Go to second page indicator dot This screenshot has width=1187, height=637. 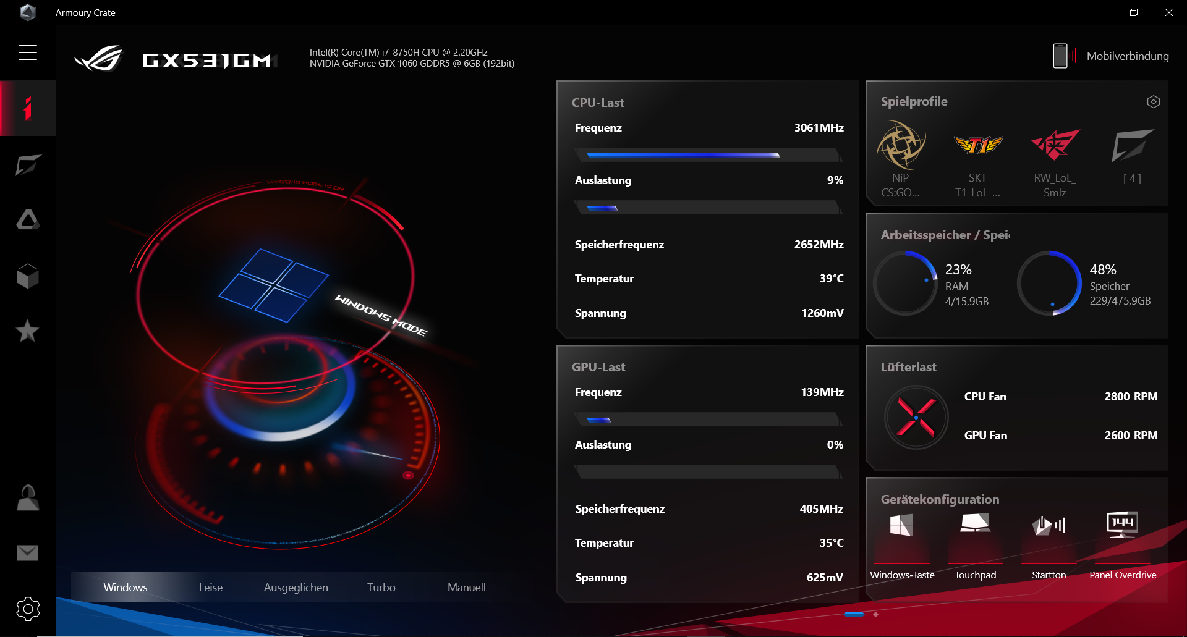[x=875, y=614]
